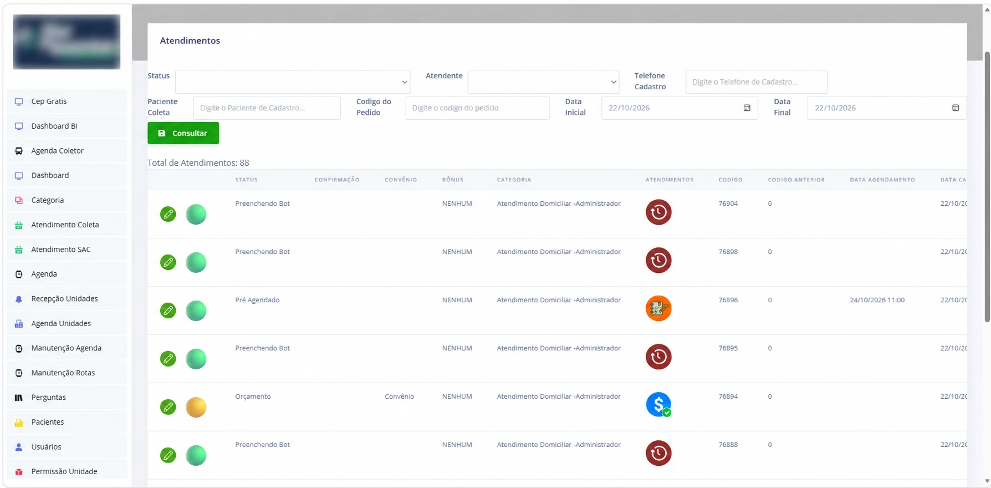991x488 pixels.
Task: Open the Usuários menu item
Action: coord(67,447)
